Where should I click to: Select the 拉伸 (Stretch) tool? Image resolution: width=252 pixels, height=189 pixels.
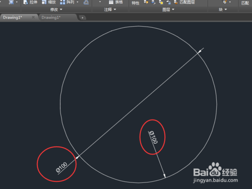(x=30, y=2)
